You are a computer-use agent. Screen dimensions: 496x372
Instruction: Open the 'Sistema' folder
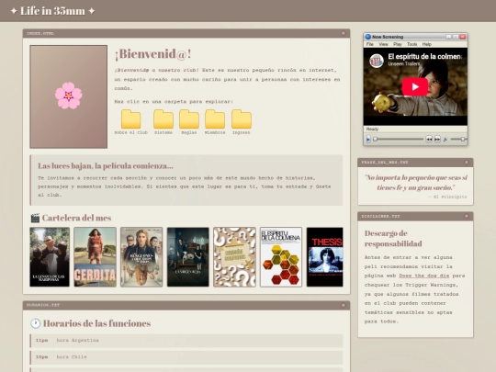tap(163, 122)
